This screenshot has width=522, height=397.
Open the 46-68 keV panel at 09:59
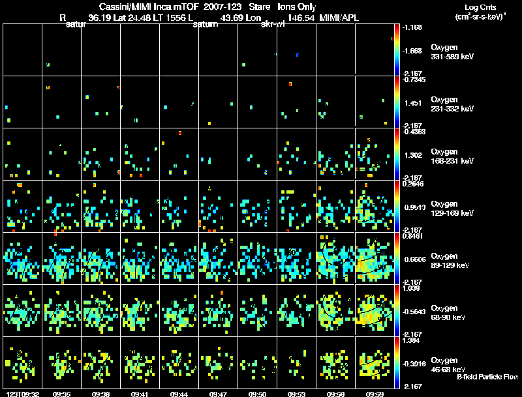tap(375, 362)
